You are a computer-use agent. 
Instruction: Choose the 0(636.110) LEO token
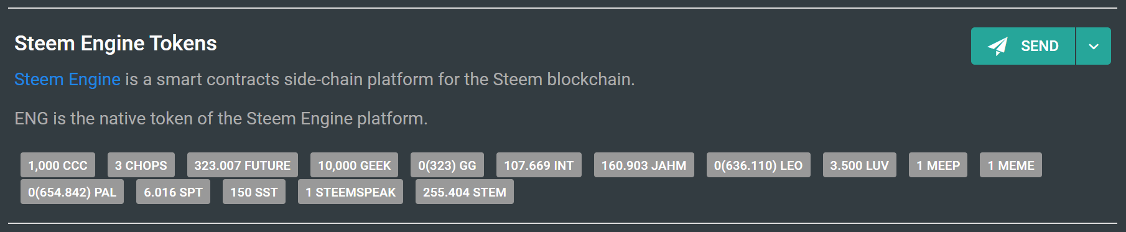pos(758,165)
